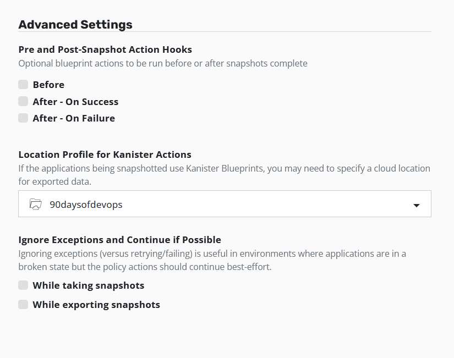Click the optional blueprint actions description text

(x=163, y=63)
